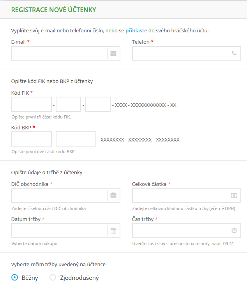Select the Běžný receipt mode

pos(15,277)
